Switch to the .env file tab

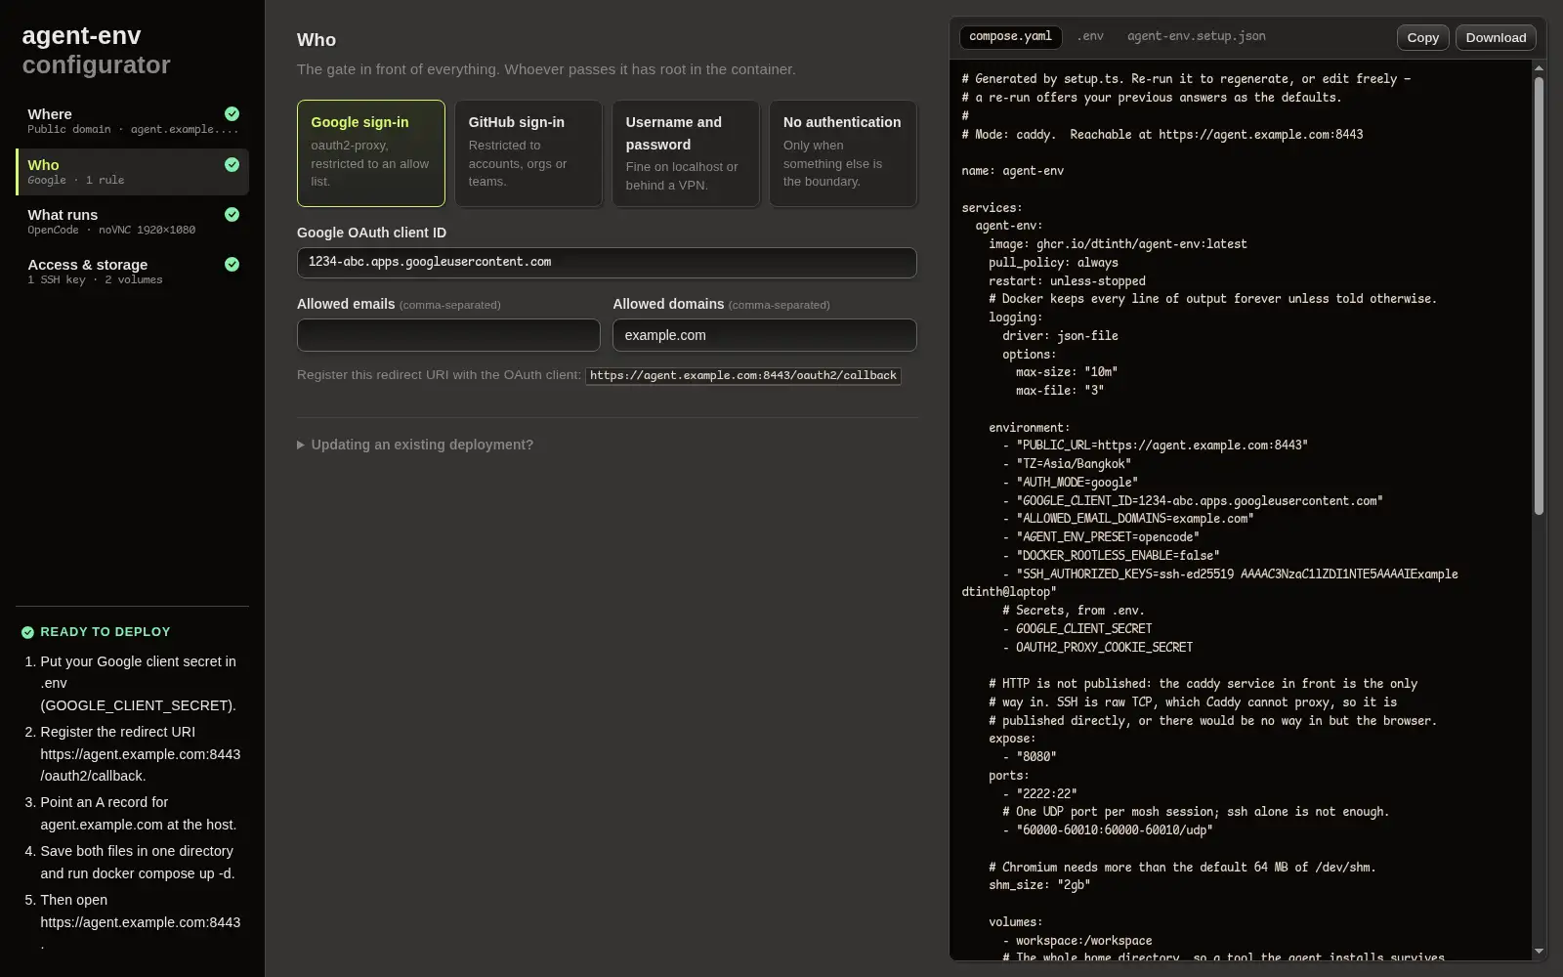(x=1090, y=36)
